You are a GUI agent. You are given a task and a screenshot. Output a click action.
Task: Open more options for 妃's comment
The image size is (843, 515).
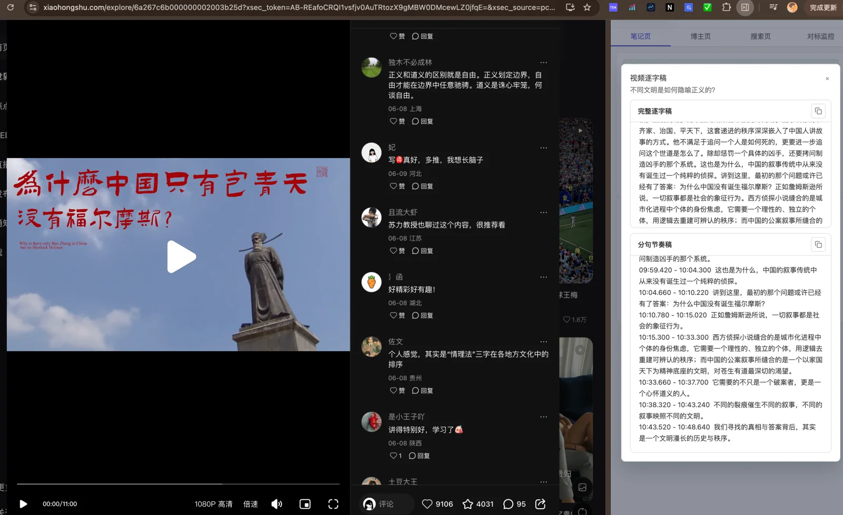(544, 148)
